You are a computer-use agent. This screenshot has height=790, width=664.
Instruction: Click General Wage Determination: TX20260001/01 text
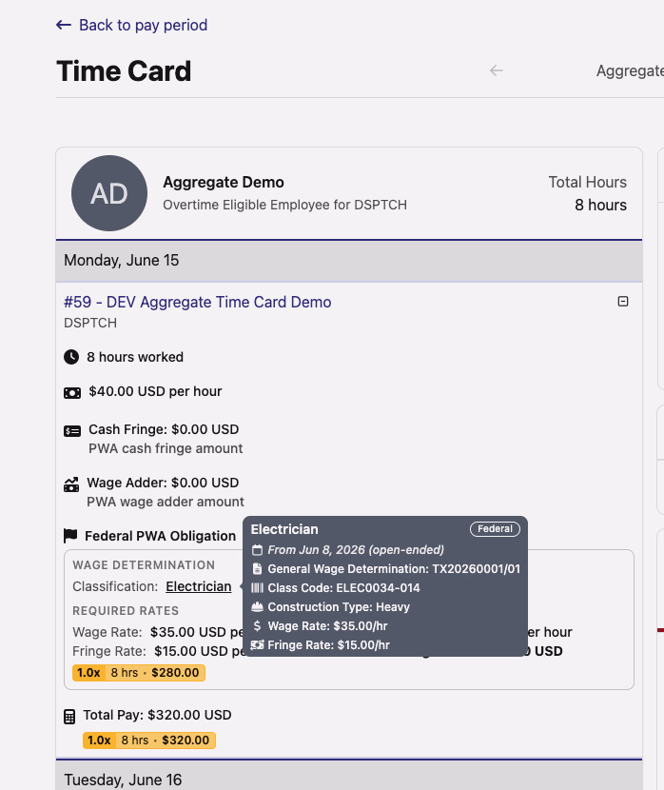394,569
